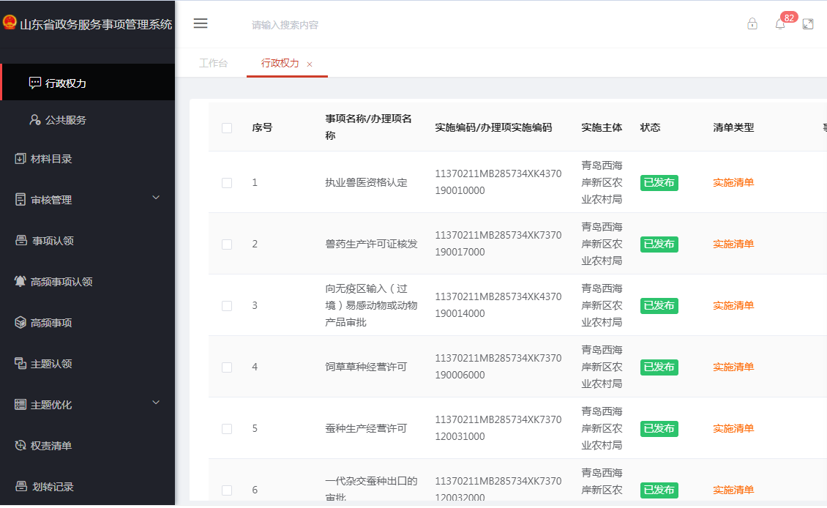Screen dimensions: 827x508
Task: Expand the 主题优化 menu arrow
Action: [156, 403]
